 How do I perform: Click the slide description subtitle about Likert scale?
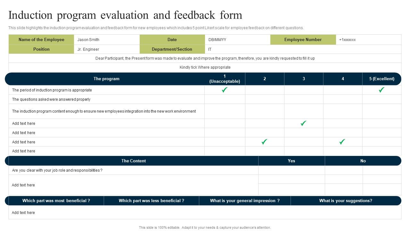click(x=156, y=28)
